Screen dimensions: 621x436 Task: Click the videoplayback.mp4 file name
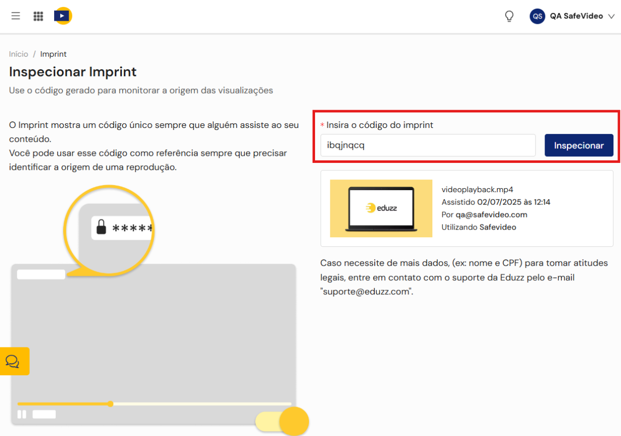tap(477, 190)
